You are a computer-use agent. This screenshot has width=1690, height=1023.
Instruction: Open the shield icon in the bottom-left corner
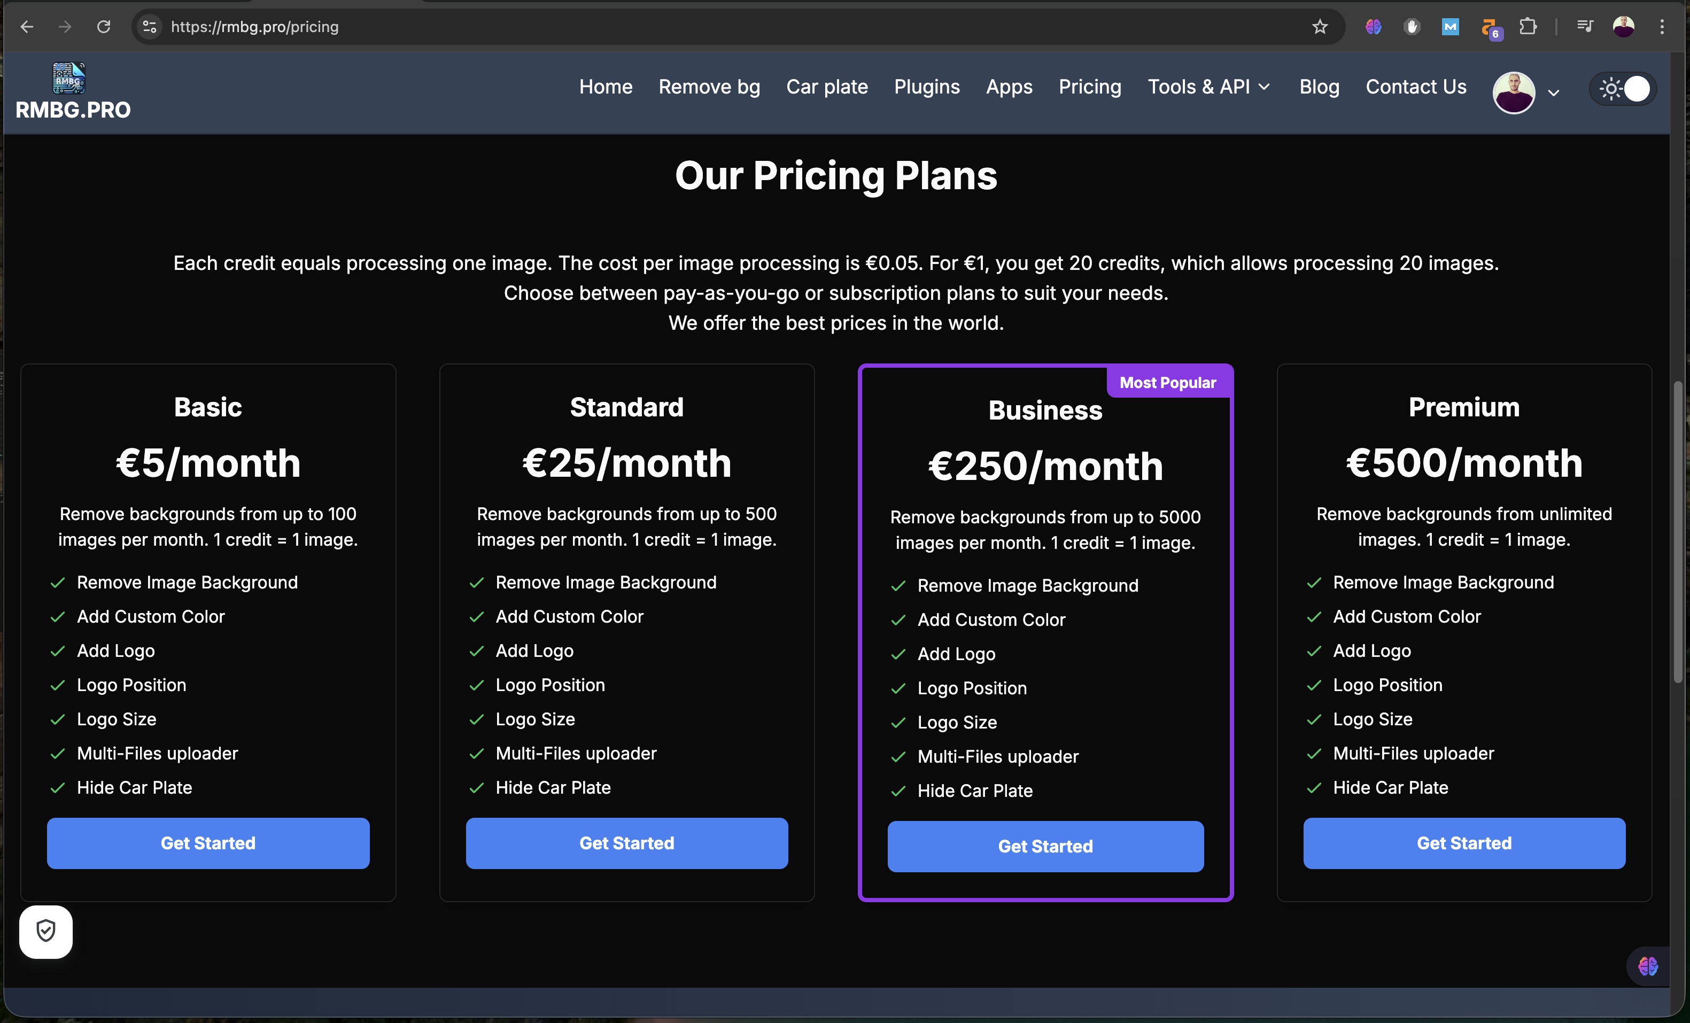[x=45, y=931]
